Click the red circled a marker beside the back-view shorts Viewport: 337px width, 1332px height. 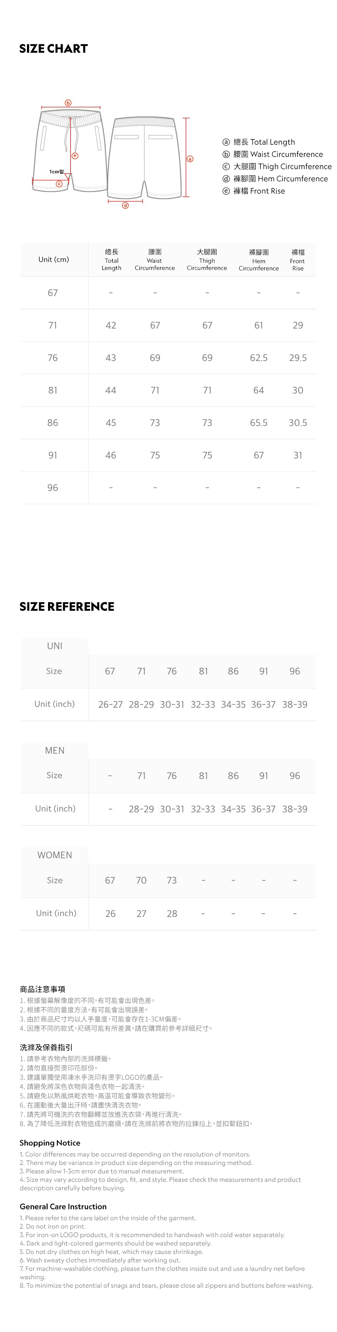tap(190, 159)
